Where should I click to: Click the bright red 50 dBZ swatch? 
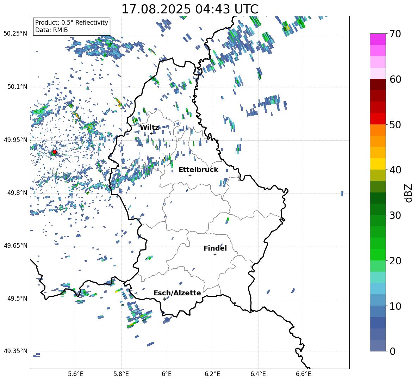378,119
